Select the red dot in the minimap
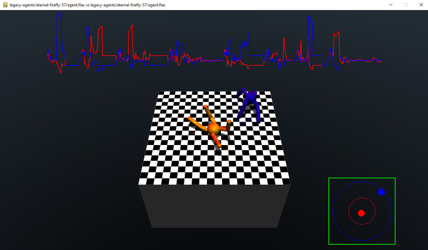This screenshot has height=250, width=428. point(361,213)
